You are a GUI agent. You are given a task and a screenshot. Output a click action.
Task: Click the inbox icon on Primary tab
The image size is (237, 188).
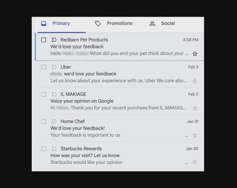pos(44,23)
